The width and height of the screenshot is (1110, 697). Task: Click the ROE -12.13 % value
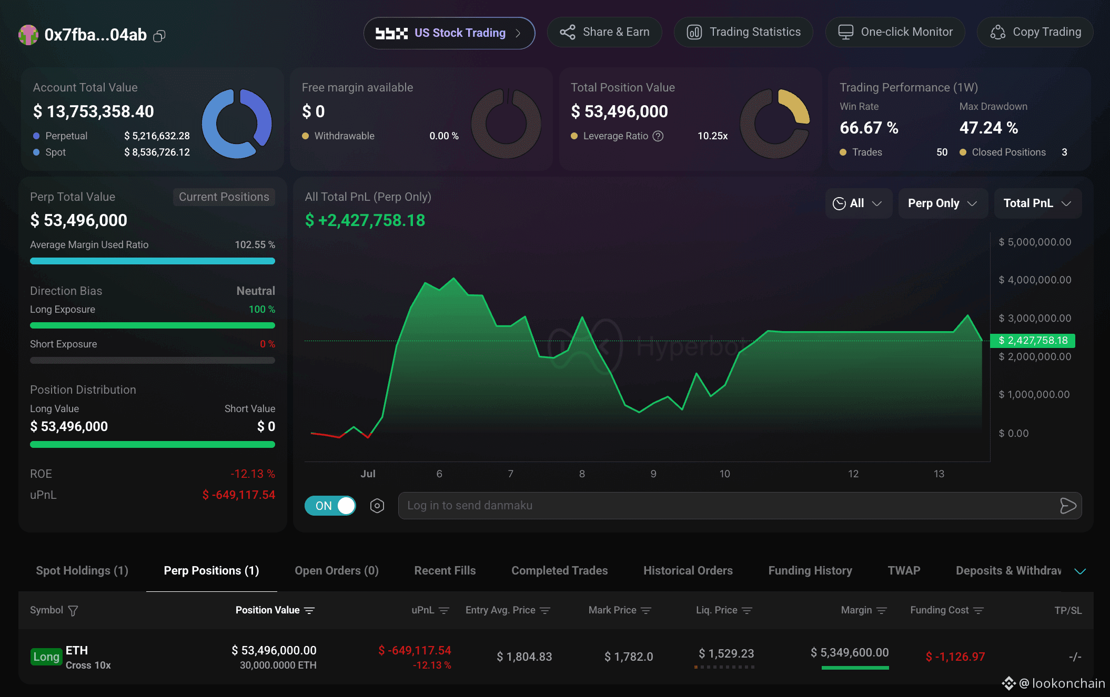(x=253, y=474)
